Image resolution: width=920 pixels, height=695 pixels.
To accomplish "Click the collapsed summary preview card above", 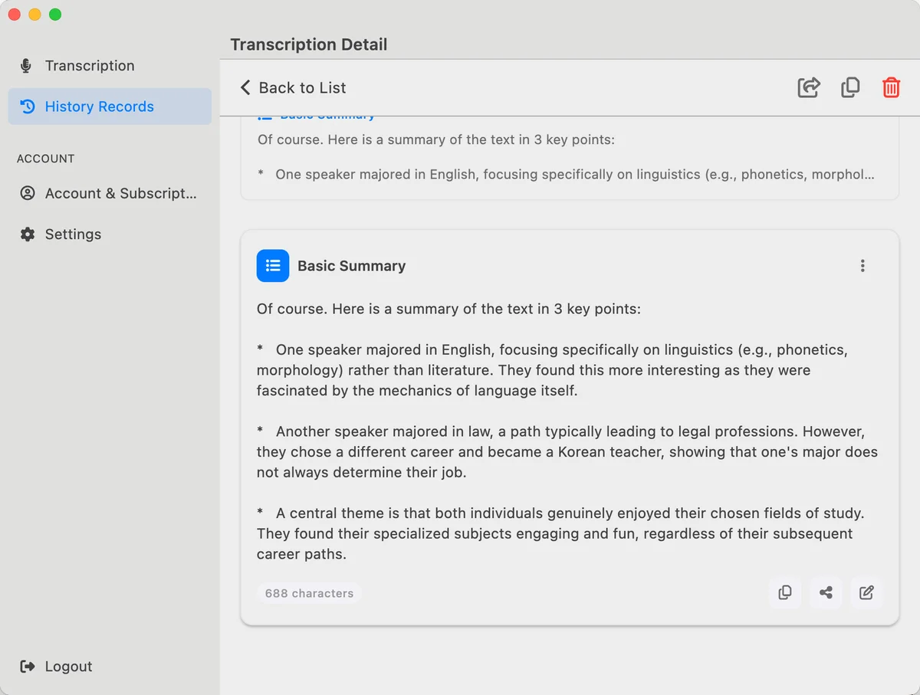I will point(570,158).
